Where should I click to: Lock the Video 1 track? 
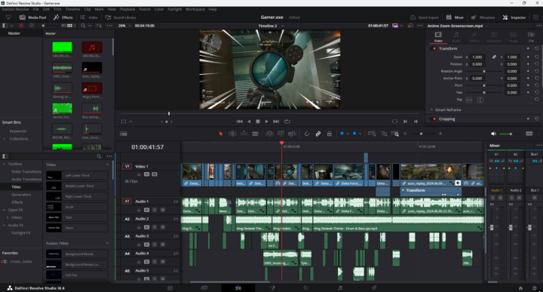(x=139, y=174)
